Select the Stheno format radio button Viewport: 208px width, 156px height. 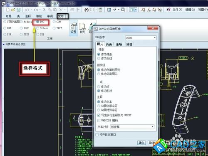pos(42,28)
